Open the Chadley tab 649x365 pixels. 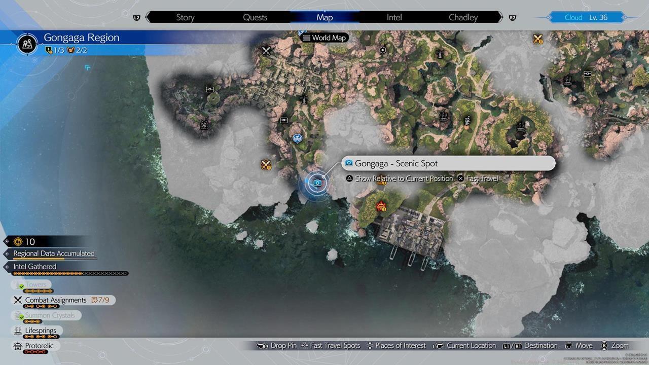tap(463, 17)
